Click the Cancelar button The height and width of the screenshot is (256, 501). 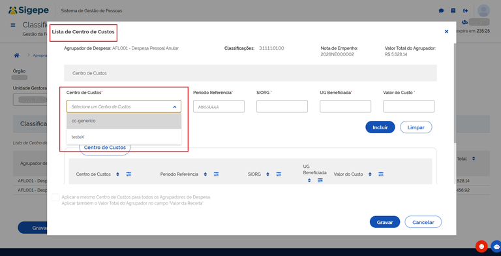tap(423, 222)
